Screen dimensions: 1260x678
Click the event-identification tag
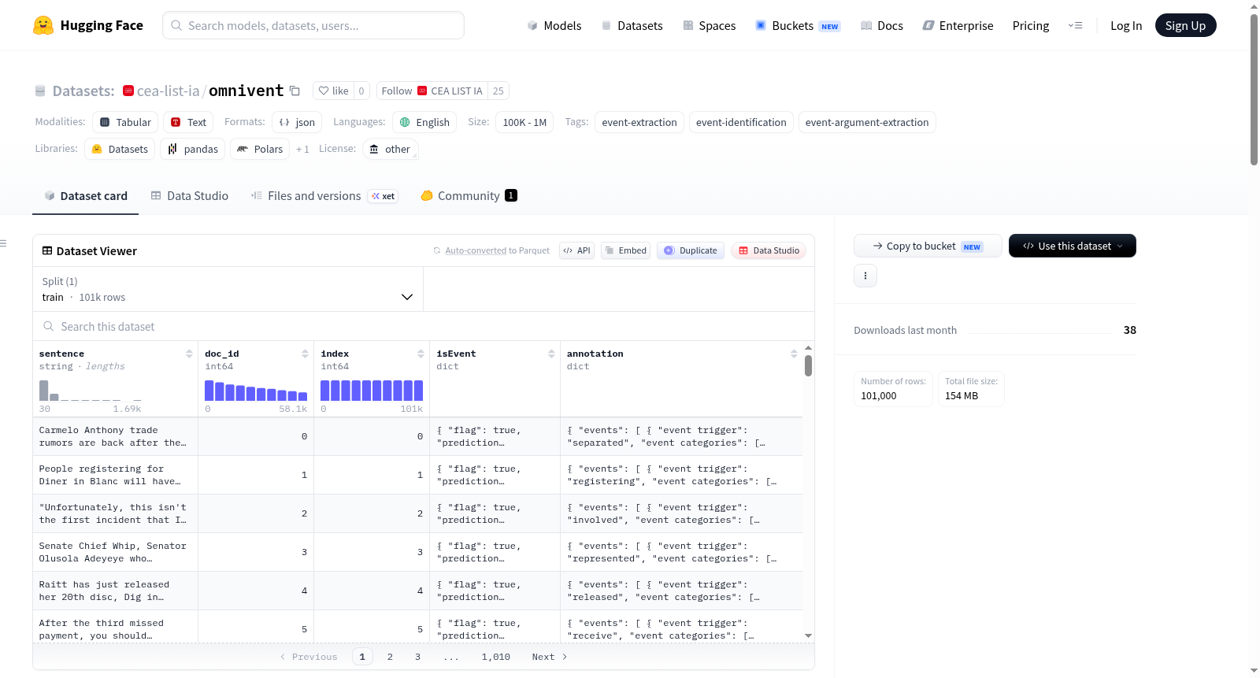[x=741, y=122]
